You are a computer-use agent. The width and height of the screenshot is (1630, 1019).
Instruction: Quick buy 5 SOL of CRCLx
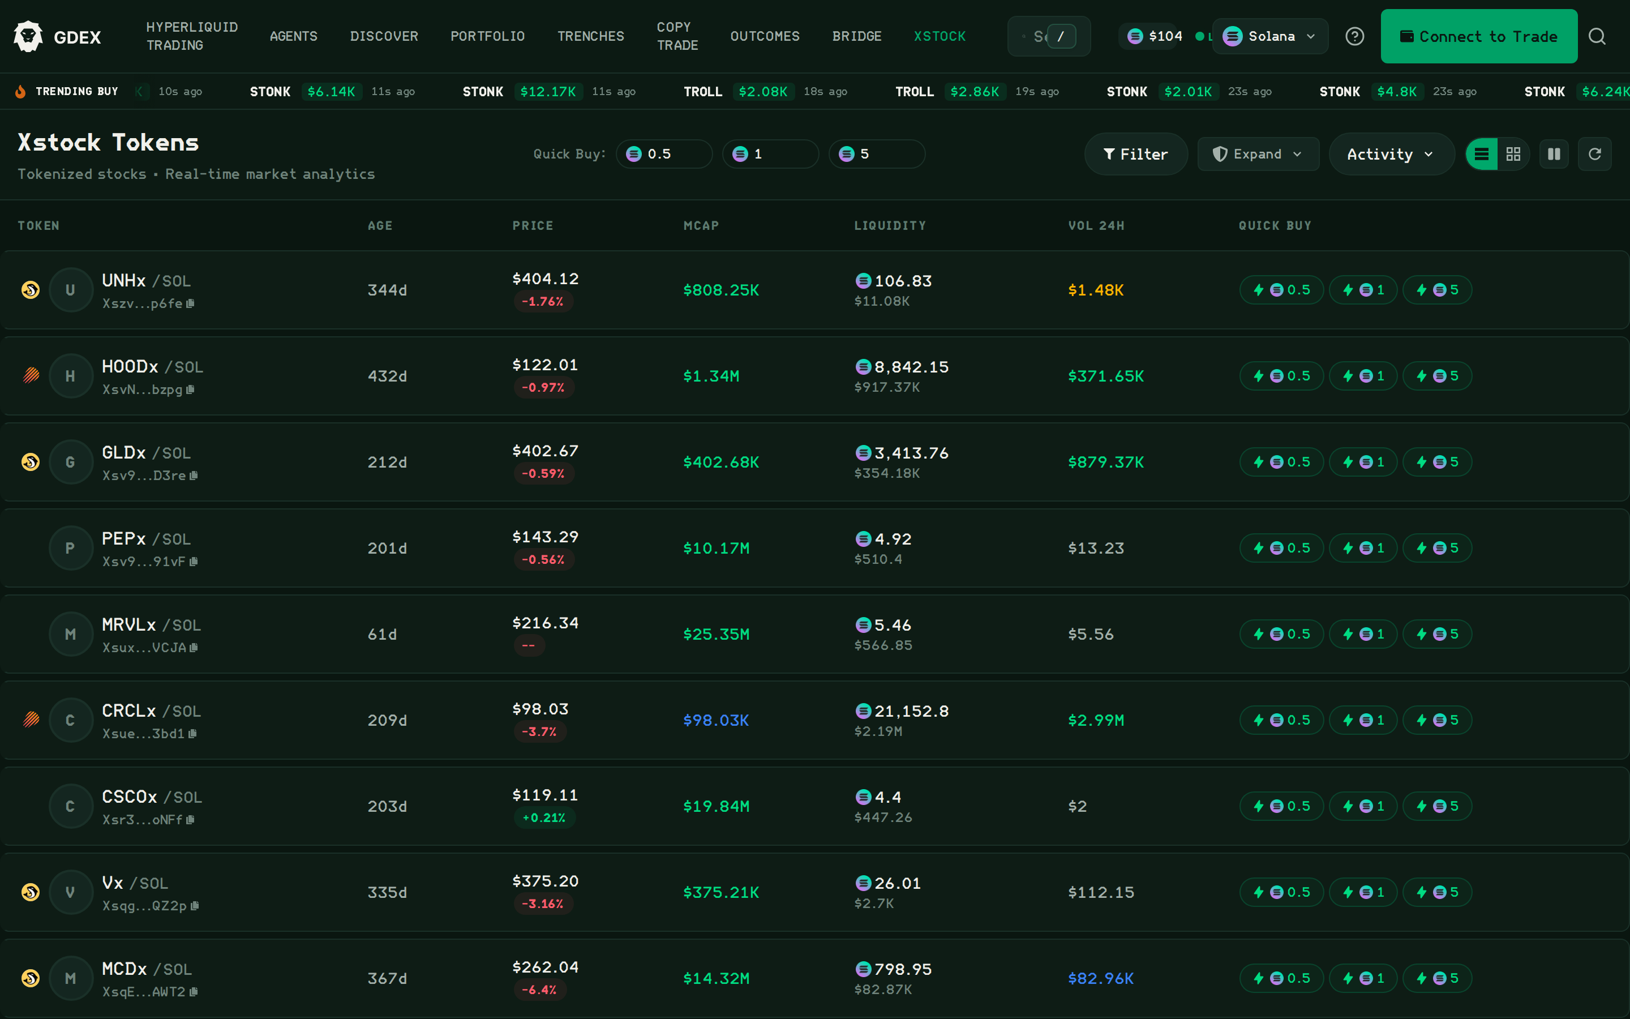[1436, 721]
